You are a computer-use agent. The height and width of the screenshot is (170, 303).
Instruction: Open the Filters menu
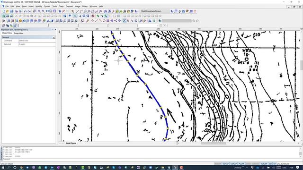[x=85, y=6]
